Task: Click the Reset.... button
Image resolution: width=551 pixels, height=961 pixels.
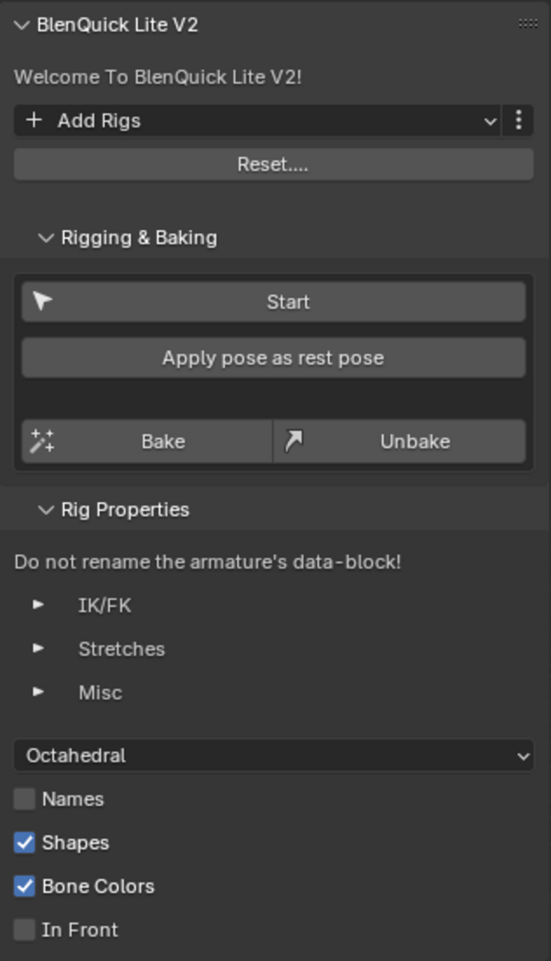Action: [x=274, y=164]
